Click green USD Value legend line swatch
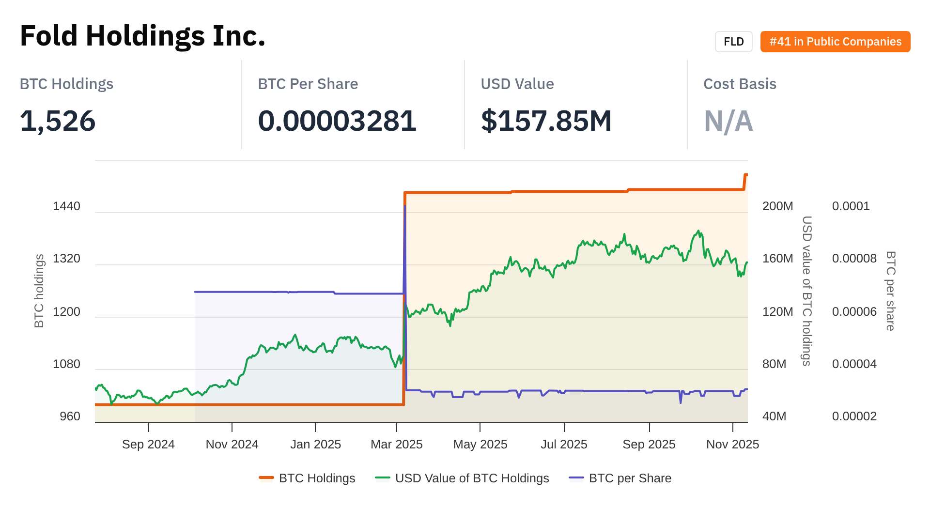This screenshot has width=930, height=523. pos(383,478)
